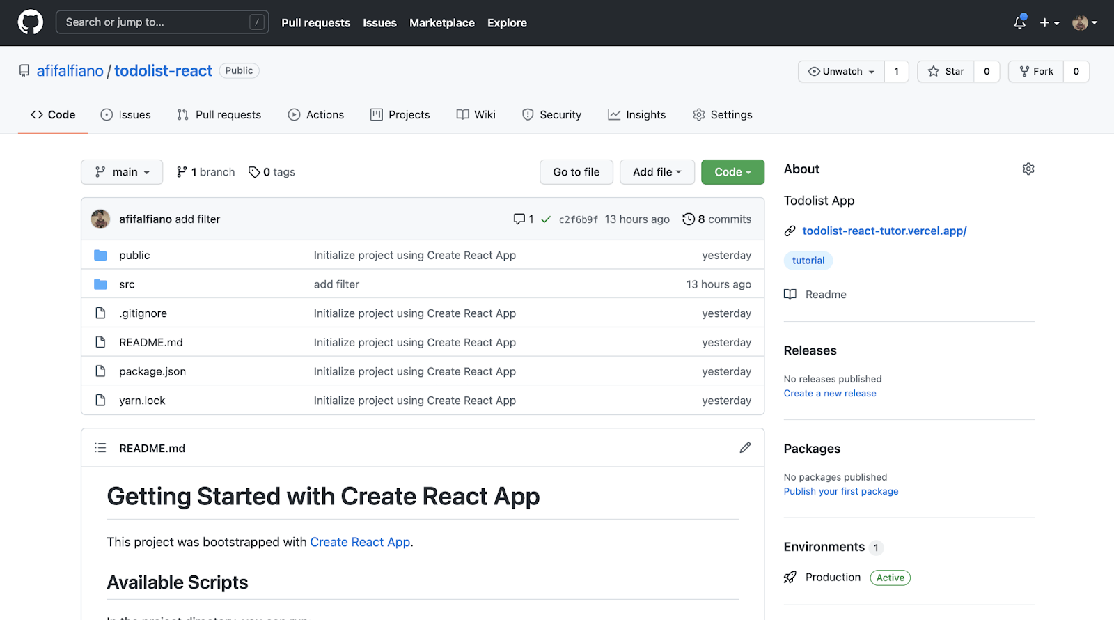Open the todolist-react-tutor.vercel.app link

point(884,231)
